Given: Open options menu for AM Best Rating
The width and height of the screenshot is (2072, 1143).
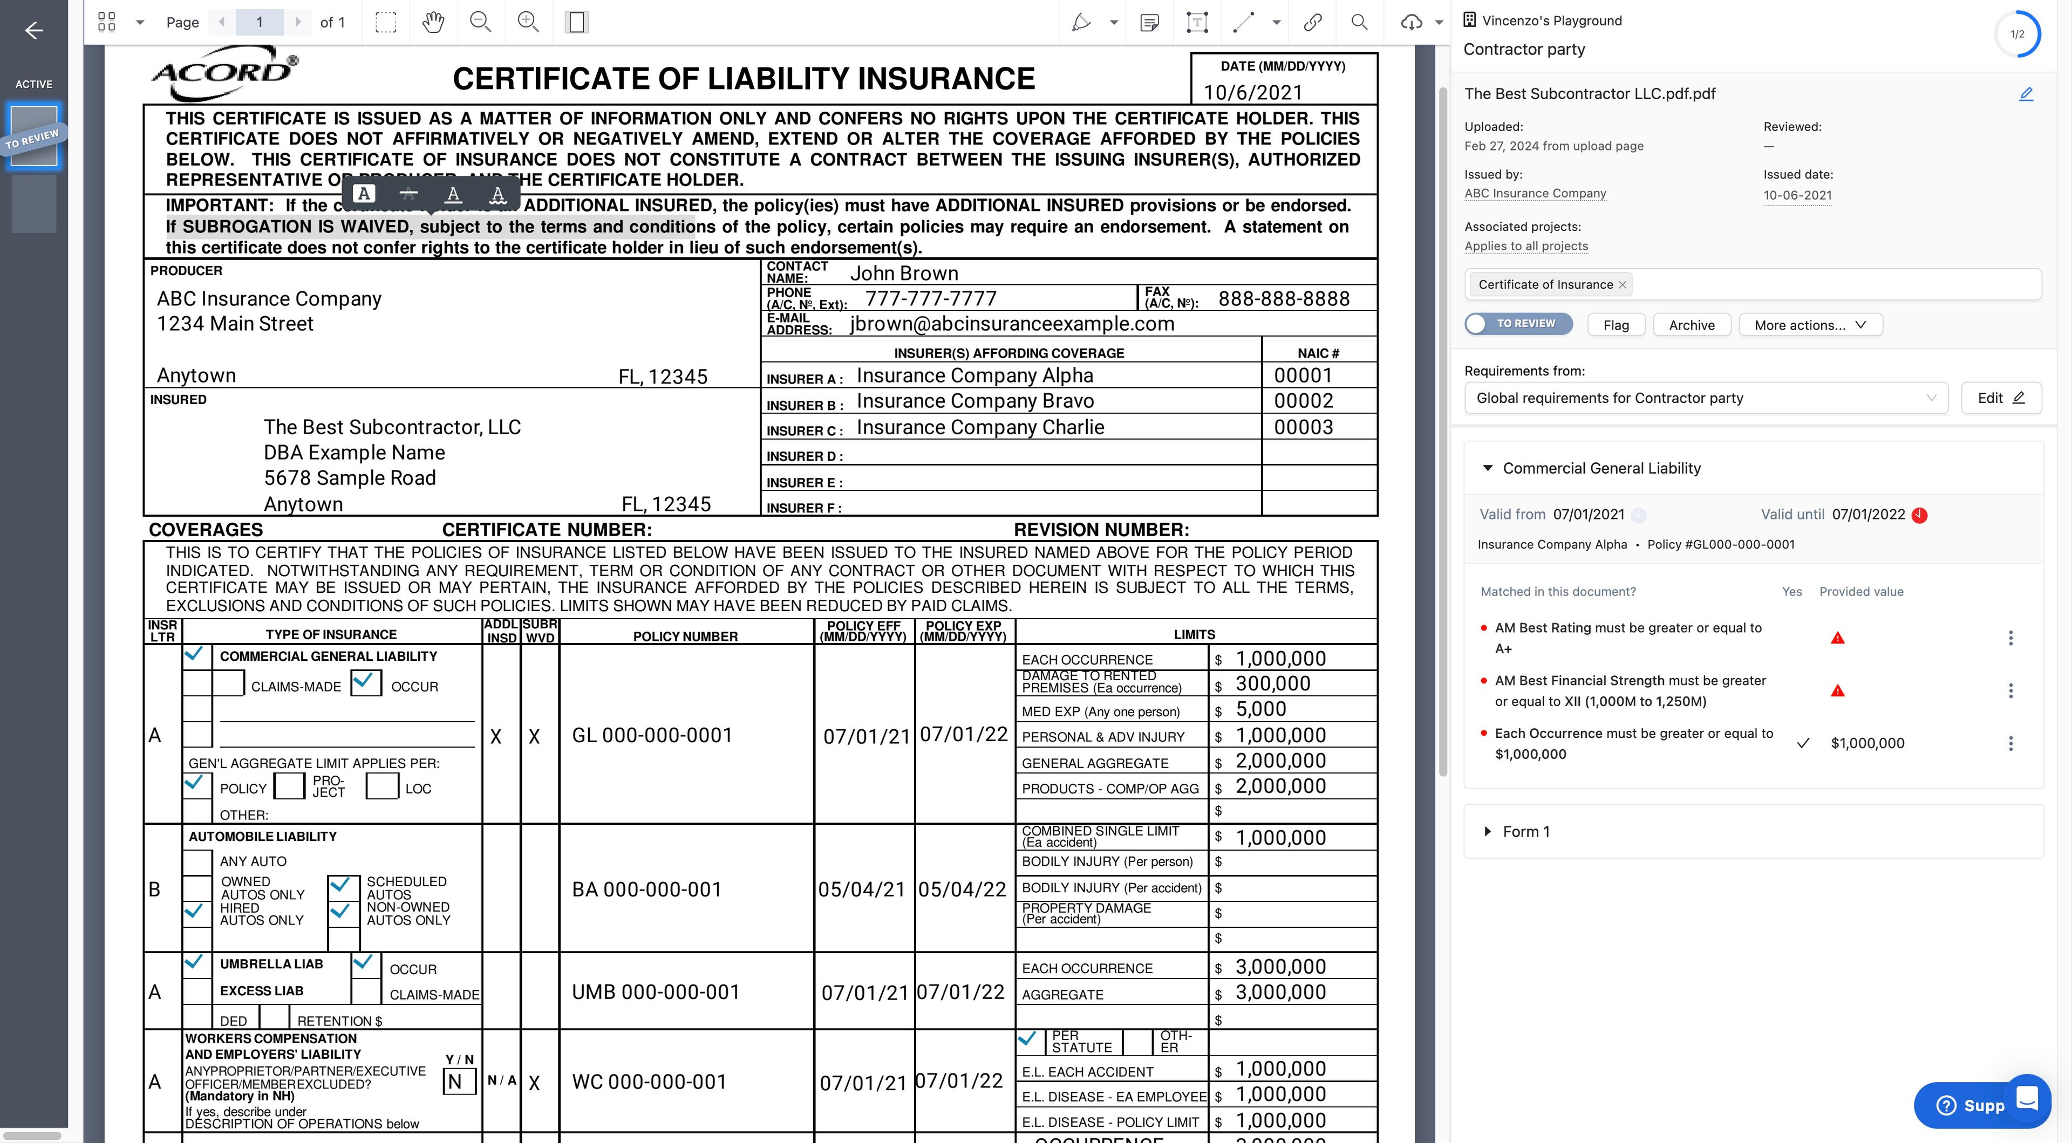Looking at the screenshot, I should 2010,638.
